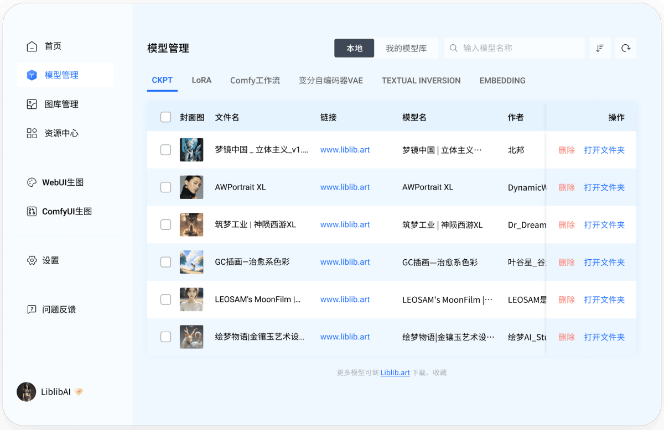Open the 首页 home icon in sidebar
664x430 pixels.
click(x=32, y=46)
